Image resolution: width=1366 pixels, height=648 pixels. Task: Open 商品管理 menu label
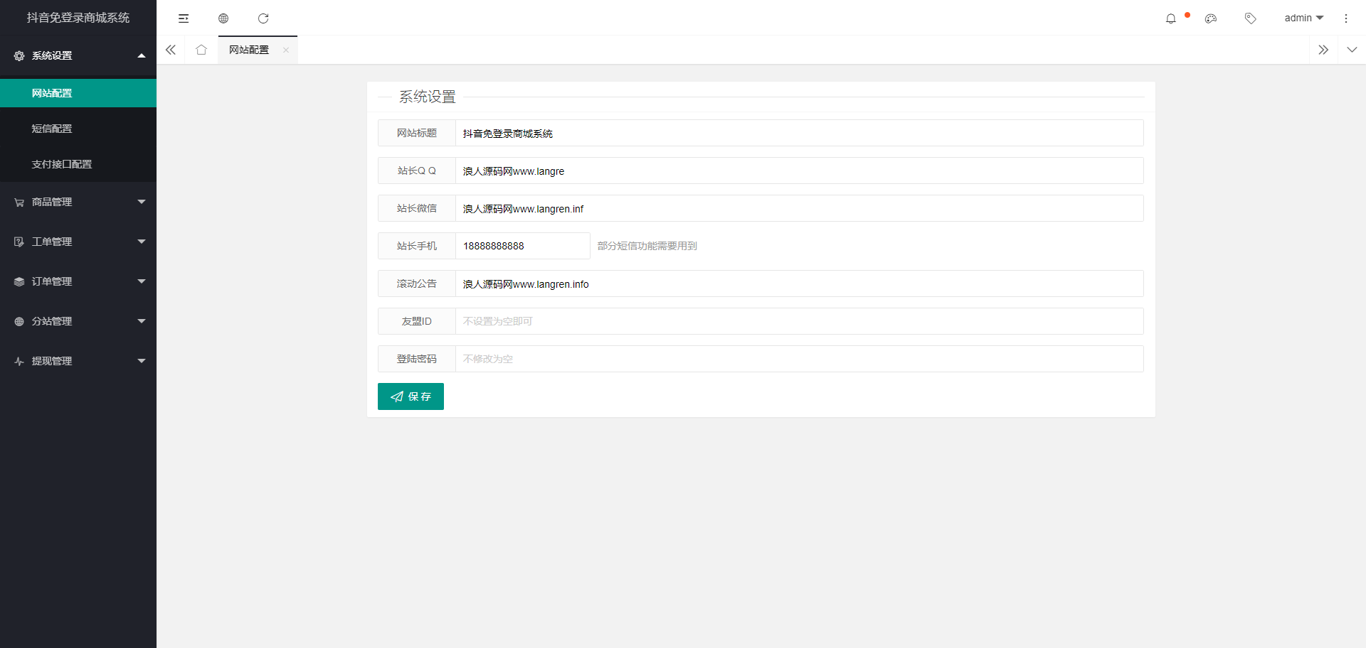[x=52, y=202]
